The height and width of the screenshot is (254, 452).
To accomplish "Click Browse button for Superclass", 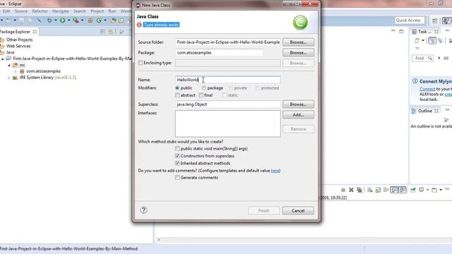I will tap(298, 104).
